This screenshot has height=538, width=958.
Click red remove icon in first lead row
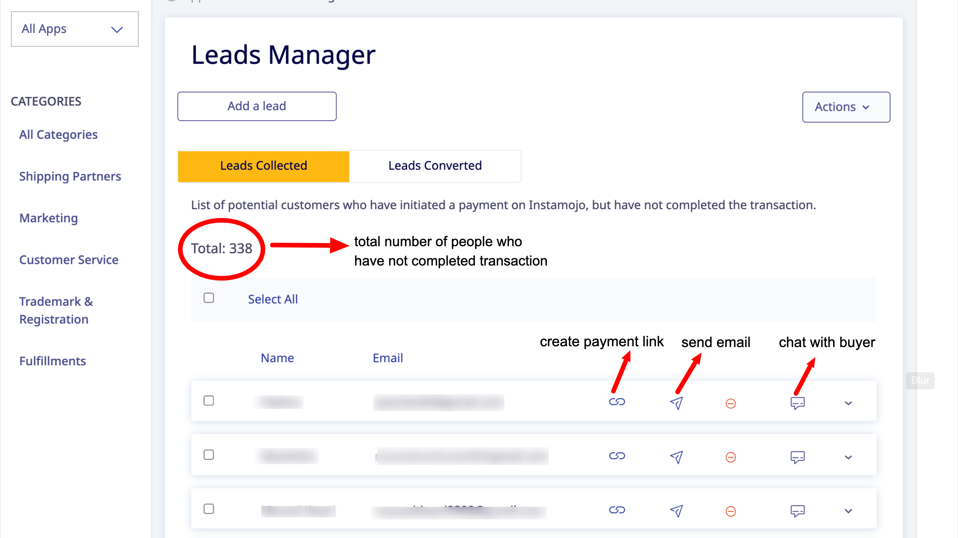[731, 403]
